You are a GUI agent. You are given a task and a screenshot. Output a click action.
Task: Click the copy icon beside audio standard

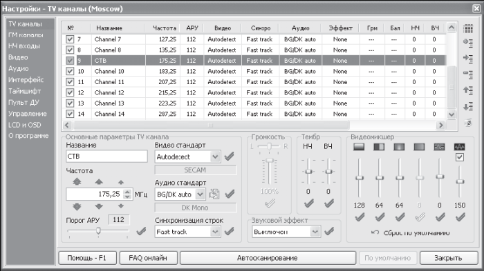pyautogui.click(x=214, y=194)
